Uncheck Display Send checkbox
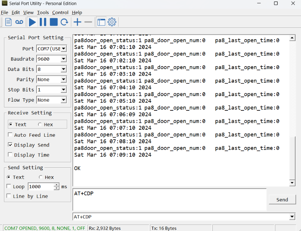 [x=28, y=145]
